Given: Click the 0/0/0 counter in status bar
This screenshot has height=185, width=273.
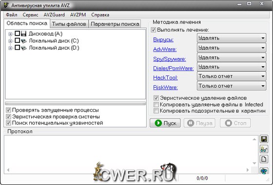Looking at the screenshot, I should pyautogui.click(x=202, y=178).
